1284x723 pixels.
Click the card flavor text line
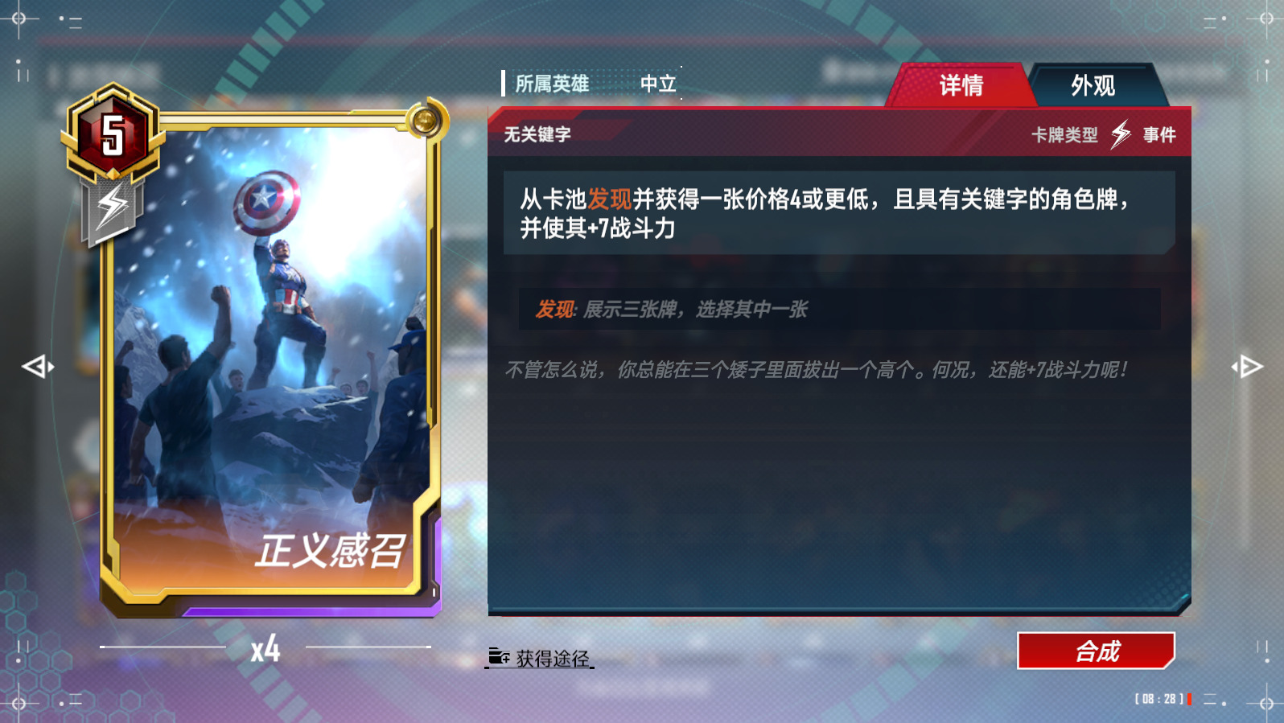click(x=816, y=370)
